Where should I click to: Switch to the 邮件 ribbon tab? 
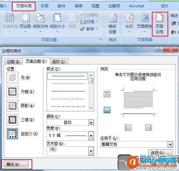(62, 6)
